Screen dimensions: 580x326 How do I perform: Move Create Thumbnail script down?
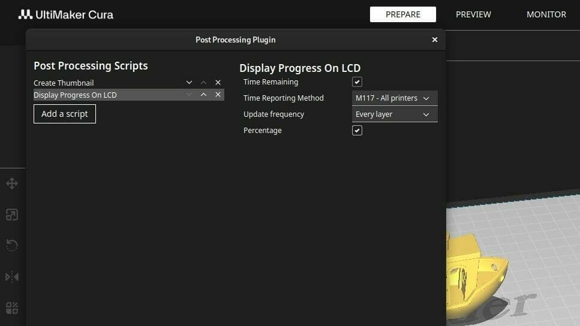189,83
